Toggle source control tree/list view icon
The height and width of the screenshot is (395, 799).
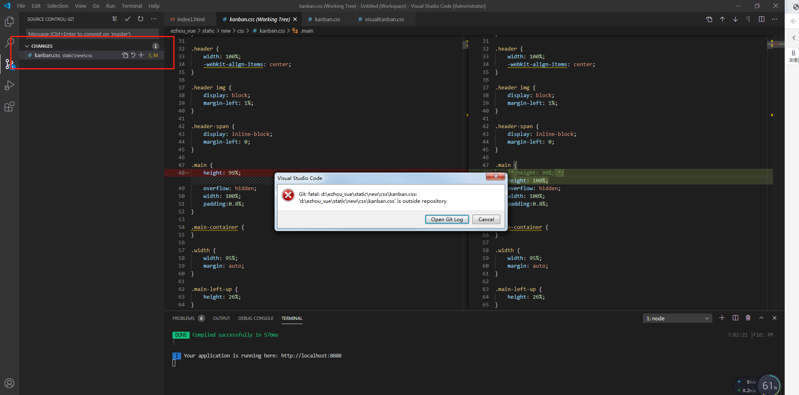114,19
